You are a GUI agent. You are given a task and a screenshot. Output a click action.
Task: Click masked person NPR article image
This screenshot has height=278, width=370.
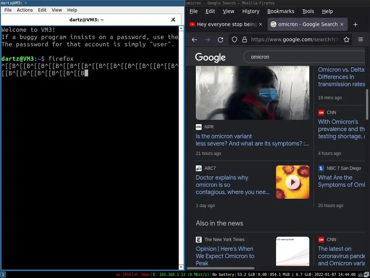tap(253, 93)
